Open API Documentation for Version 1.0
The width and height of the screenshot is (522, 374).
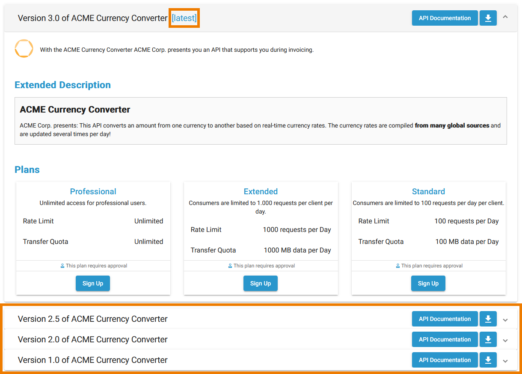tap(445, 360)
